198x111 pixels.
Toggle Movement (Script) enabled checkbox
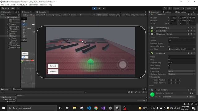(x=154, y=34)
